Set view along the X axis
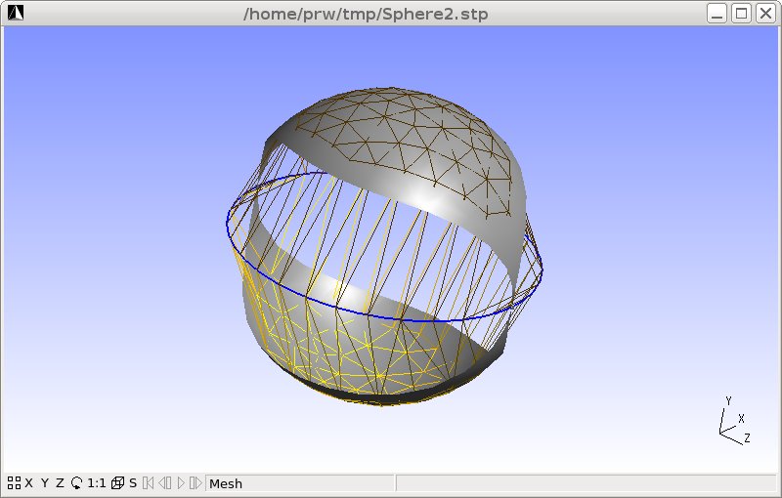The height and width of the screenshot is (498, 782). point(29,483)
